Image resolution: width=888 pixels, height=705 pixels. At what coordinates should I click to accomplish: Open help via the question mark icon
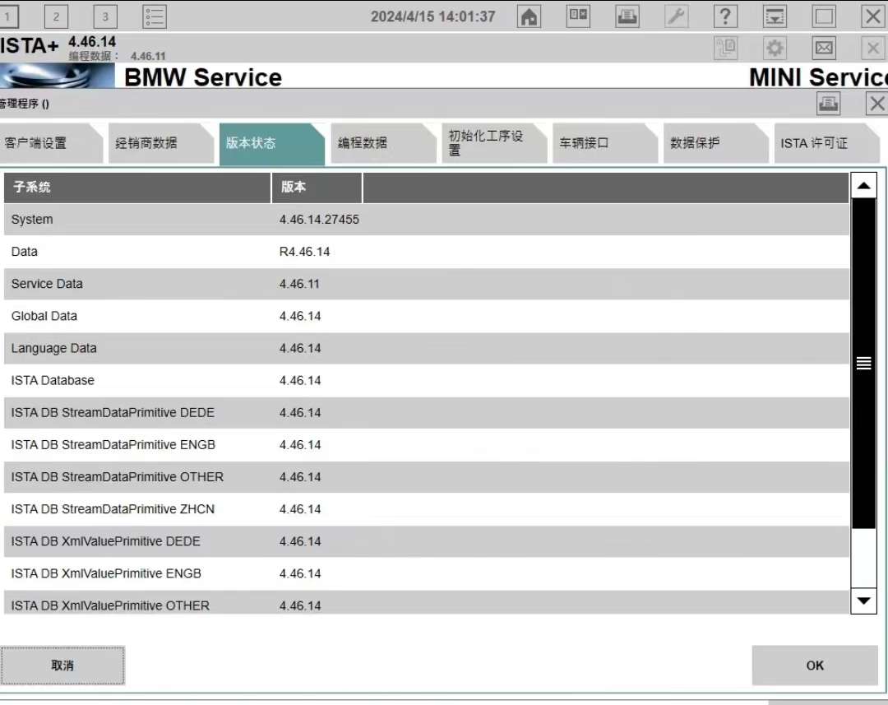[x=725, y=16]
